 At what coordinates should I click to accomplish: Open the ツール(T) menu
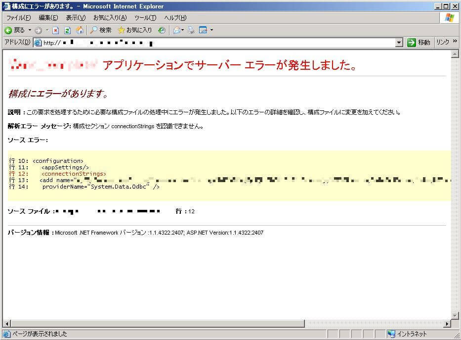[x=145, y=18]
